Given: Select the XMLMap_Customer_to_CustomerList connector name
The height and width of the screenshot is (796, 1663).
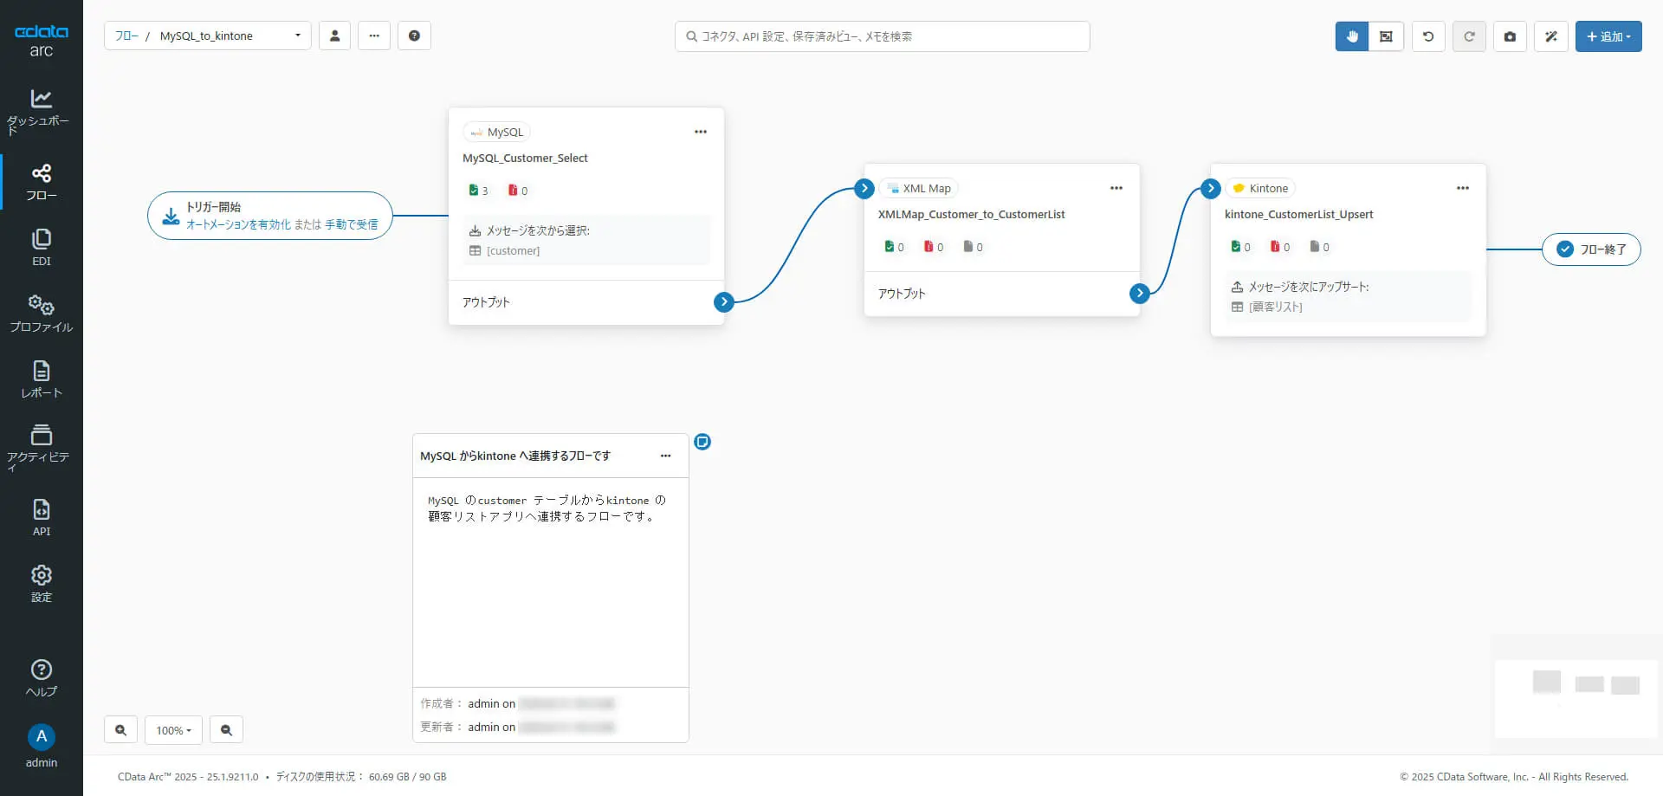Looking at the screenshot, I should pos(971,215).
